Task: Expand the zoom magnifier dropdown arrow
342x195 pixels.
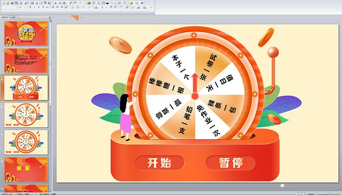Action: tap(139, 3)
